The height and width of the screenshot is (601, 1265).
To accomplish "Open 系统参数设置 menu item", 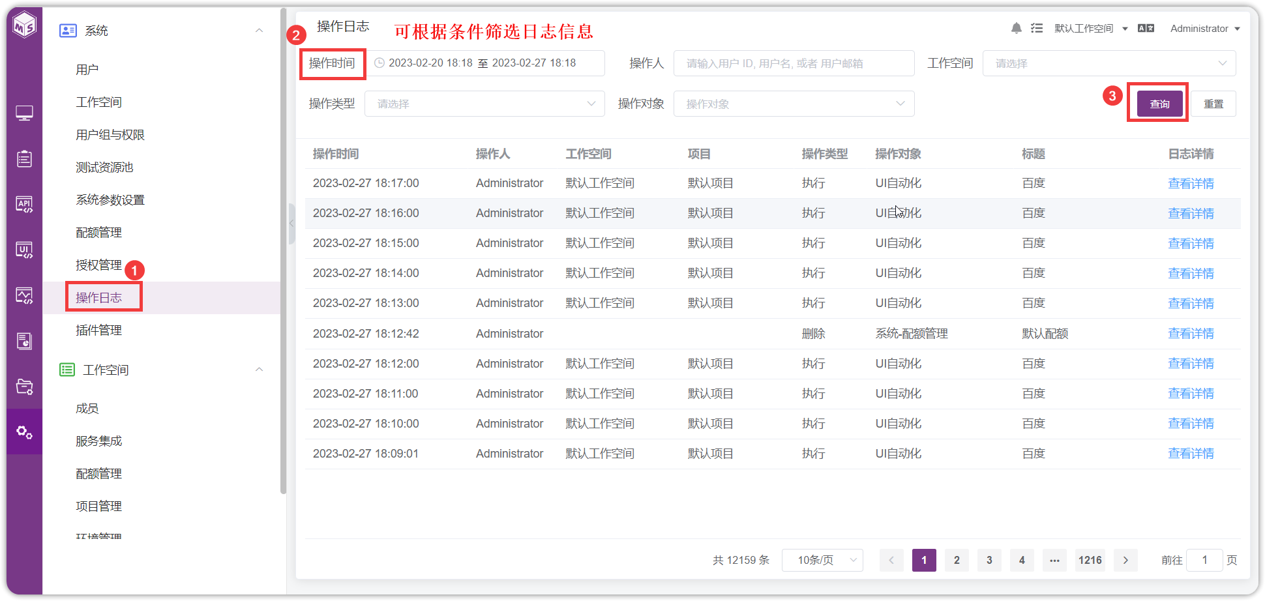I will coord(110,200).
